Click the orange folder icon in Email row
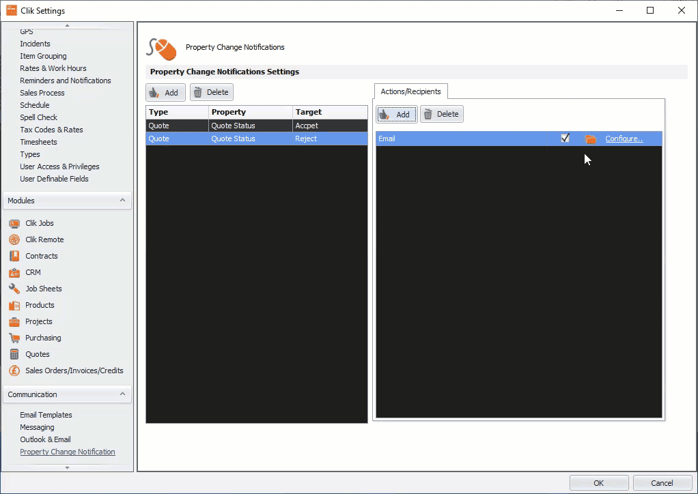 pos(590,139)
